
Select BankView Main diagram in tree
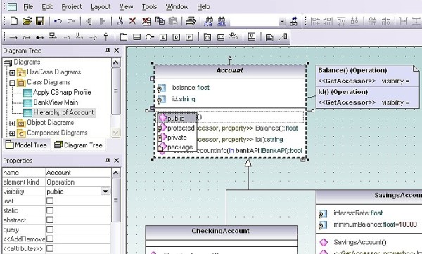tap(56, 102)
